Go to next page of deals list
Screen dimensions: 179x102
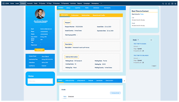pyautogui.click(x=156, y=66)
